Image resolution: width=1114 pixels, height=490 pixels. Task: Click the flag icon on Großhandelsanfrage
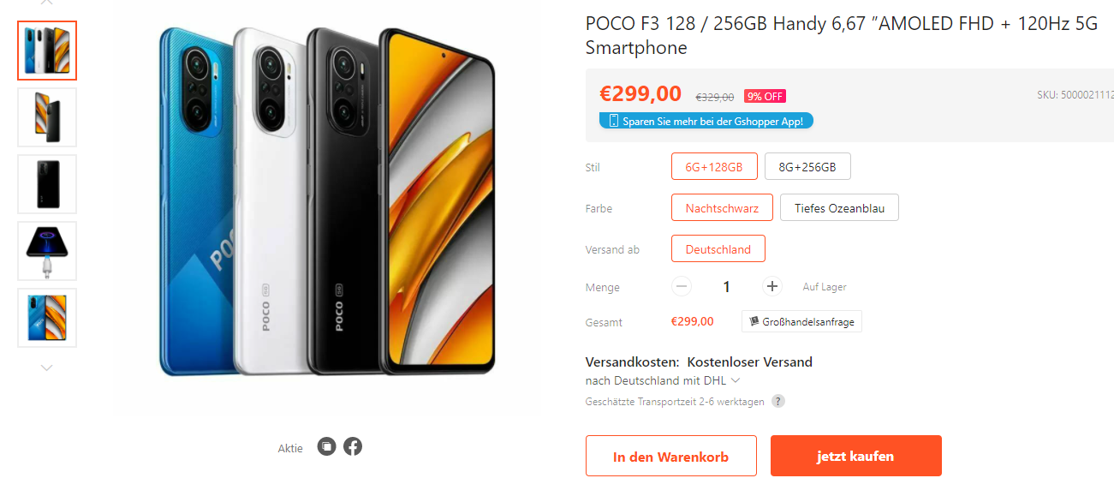pyautogui.click(x=754, y=321)
